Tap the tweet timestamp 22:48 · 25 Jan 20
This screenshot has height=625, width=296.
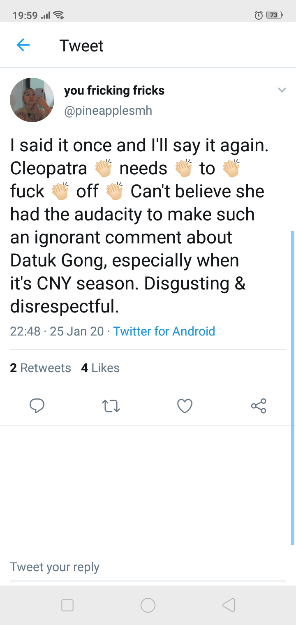(x=57, y=331)
